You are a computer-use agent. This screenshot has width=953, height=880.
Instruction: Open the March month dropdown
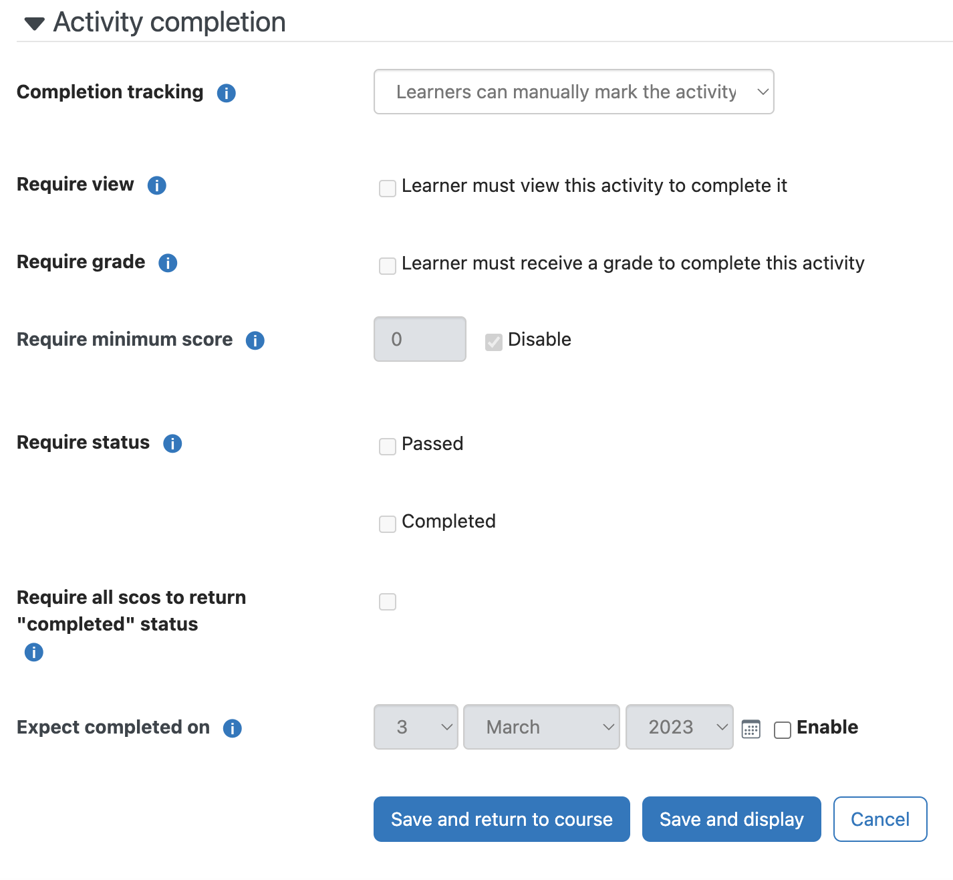[541, 727]
